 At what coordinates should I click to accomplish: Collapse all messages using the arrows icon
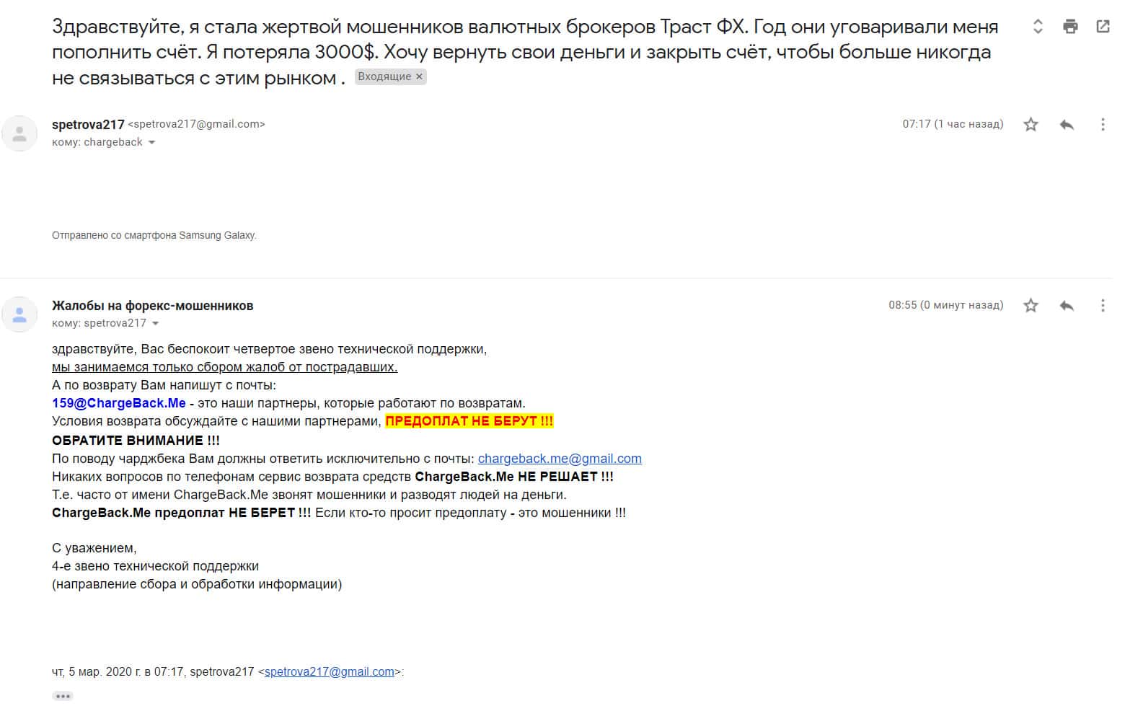point(1038,27)
